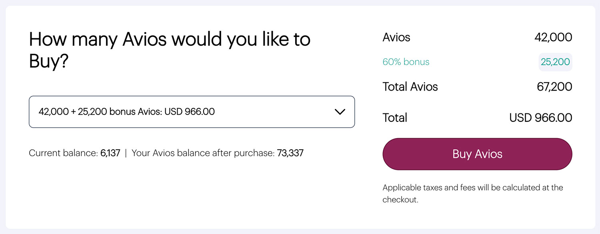The width and height of the screenshot is (600, 234).
Task: Open the Avios quantity selection dropdown
Action: pyautogui.click(x=192, y=112)
